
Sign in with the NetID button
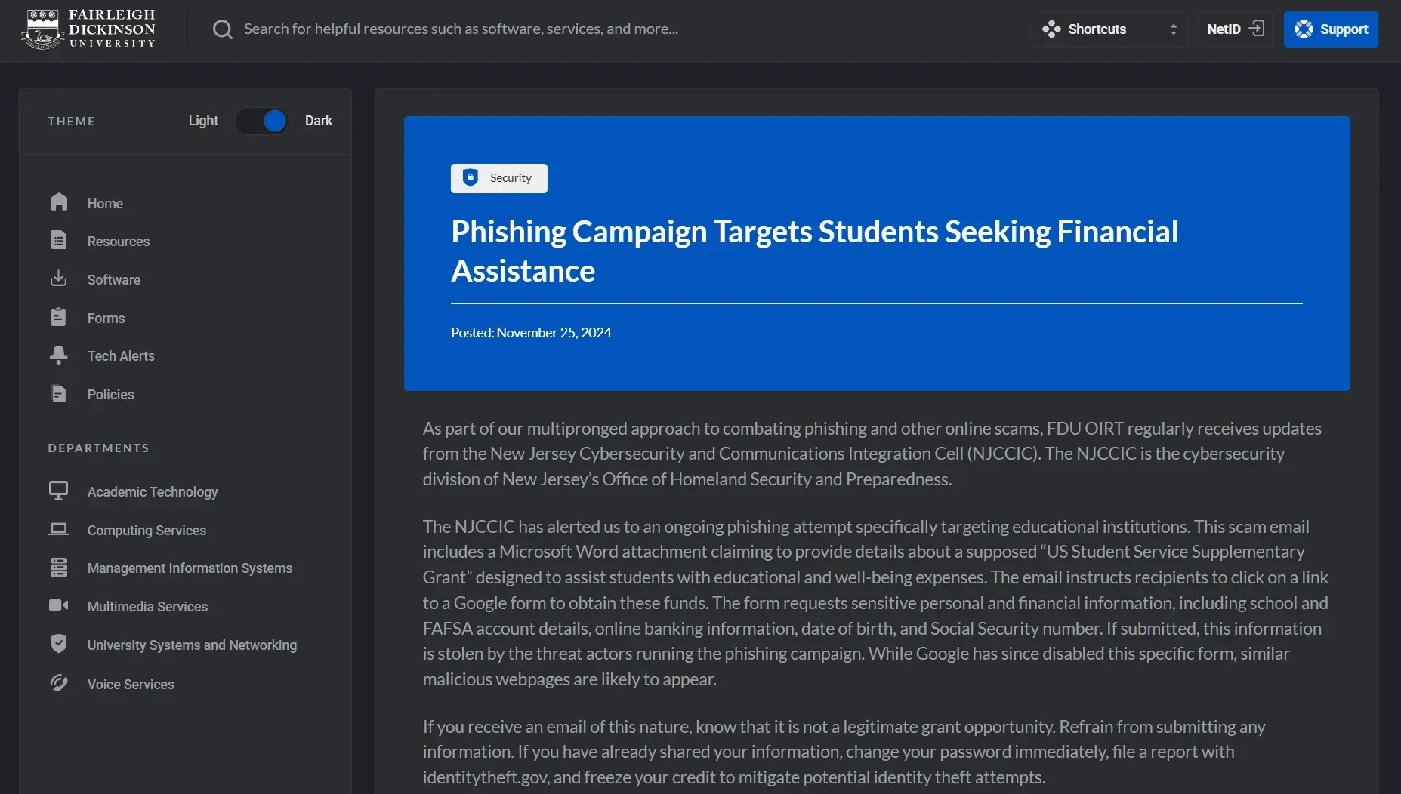point(1235,29)
